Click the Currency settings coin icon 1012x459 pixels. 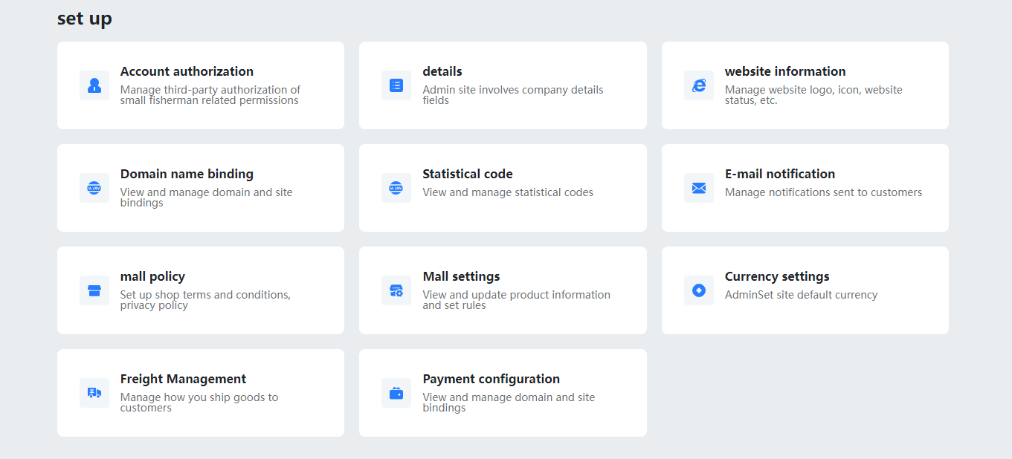[x=699, y=290]
